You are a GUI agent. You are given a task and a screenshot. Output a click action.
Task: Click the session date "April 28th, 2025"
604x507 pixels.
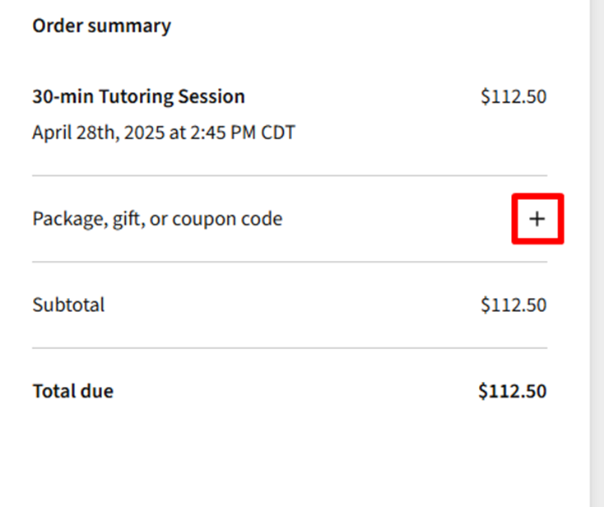click(98, 133)
